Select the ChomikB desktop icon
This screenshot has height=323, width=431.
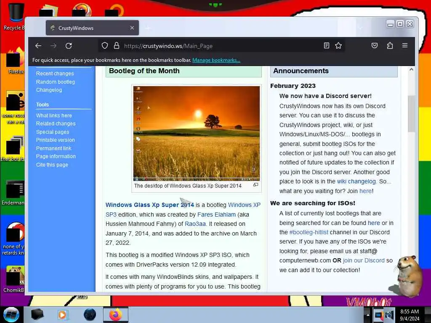(x=14, y=279)
